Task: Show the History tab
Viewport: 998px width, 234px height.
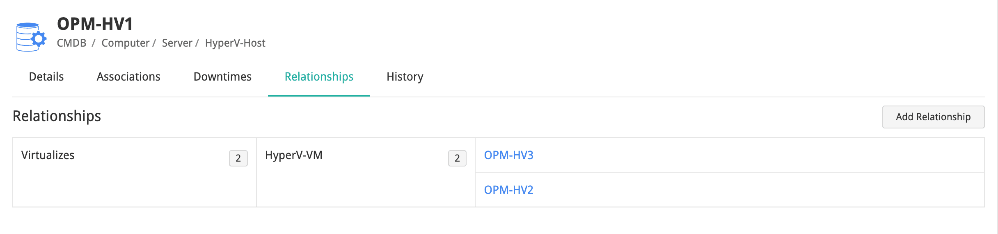Action: [405, 76]
